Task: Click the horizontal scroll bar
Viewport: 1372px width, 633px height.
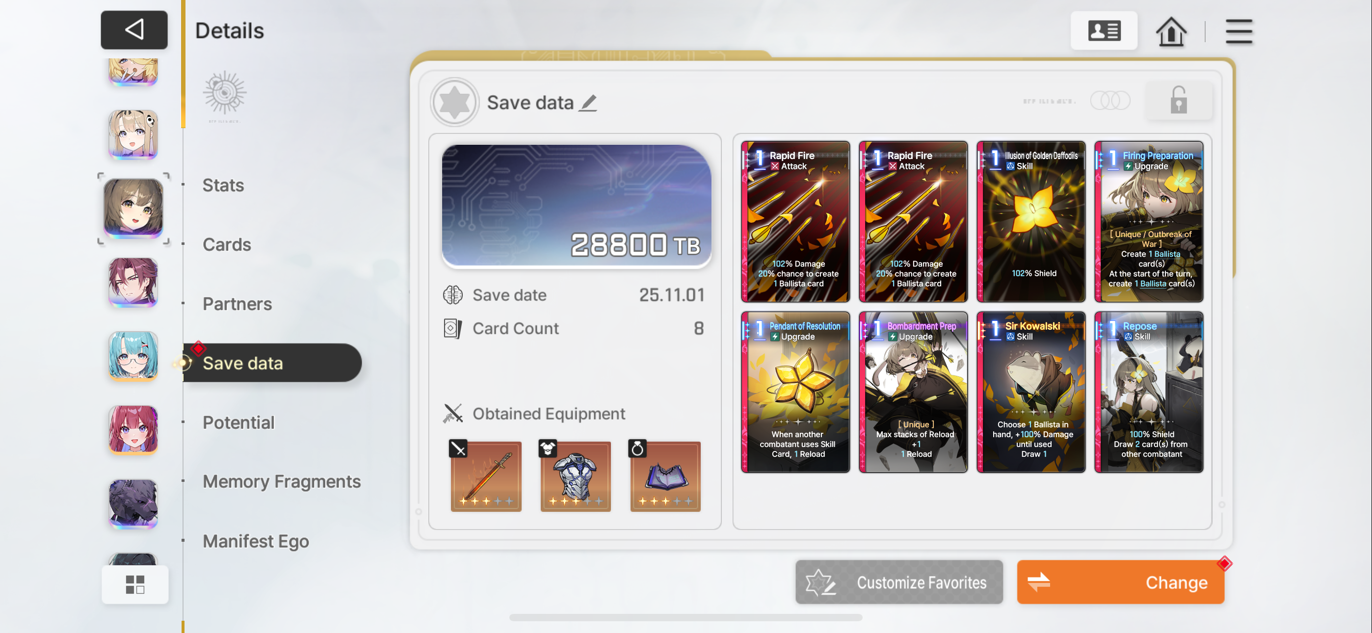Action: pos(686,617)
